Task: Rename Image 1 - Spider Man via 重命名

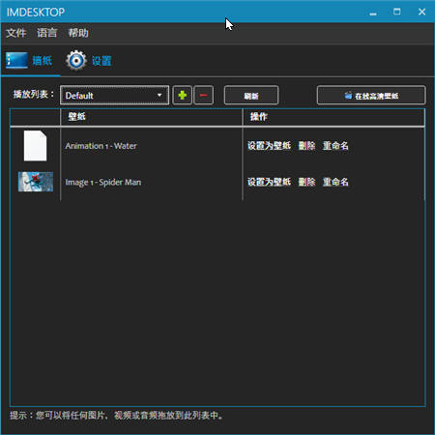Action: point(335,182)
